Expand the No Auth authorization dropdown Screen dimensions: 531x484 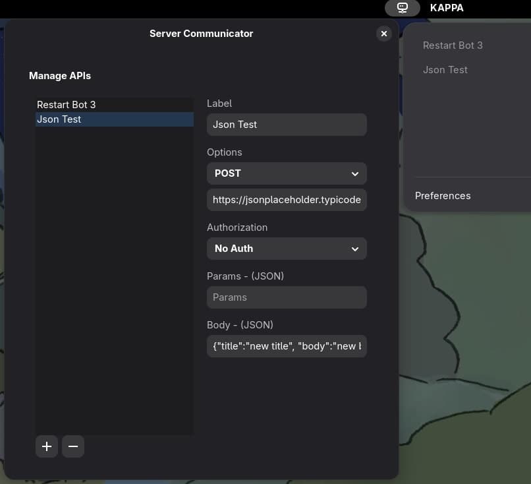(287, 249)
